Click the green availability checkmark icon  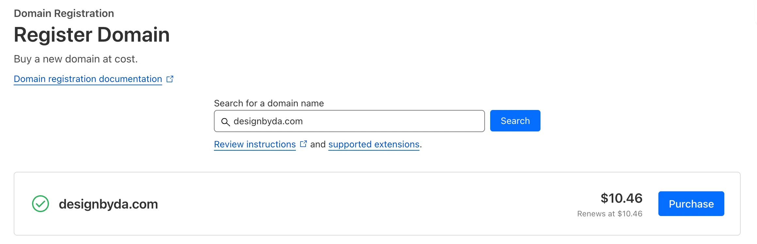tap(40, 204)
